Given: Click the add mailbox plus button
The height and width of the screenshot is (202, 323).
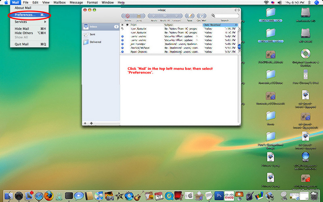Looking at the screenshot, I should coord(91,123).
